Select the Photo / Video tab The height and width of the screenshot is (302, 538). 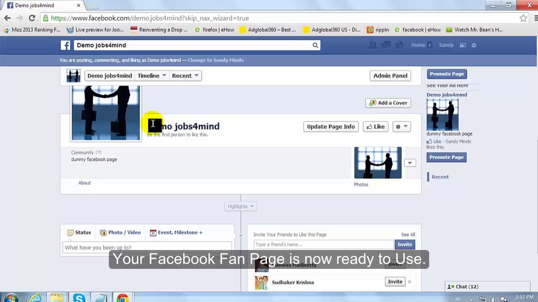click(120, 232)
